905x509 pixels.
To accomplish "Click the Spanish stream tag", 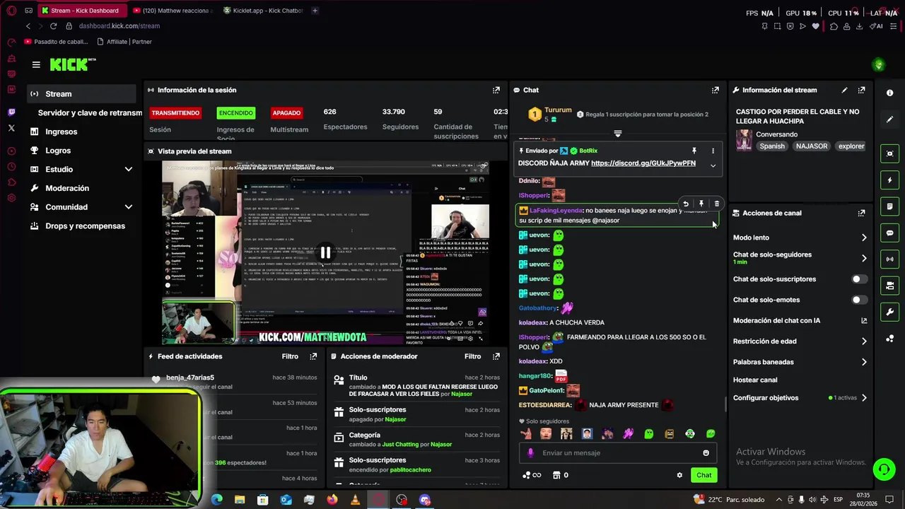I will tap(772, 146).
